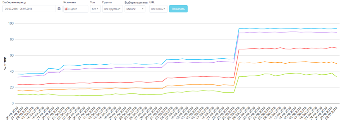Open the Минск region dropdown

pos(135,9)
